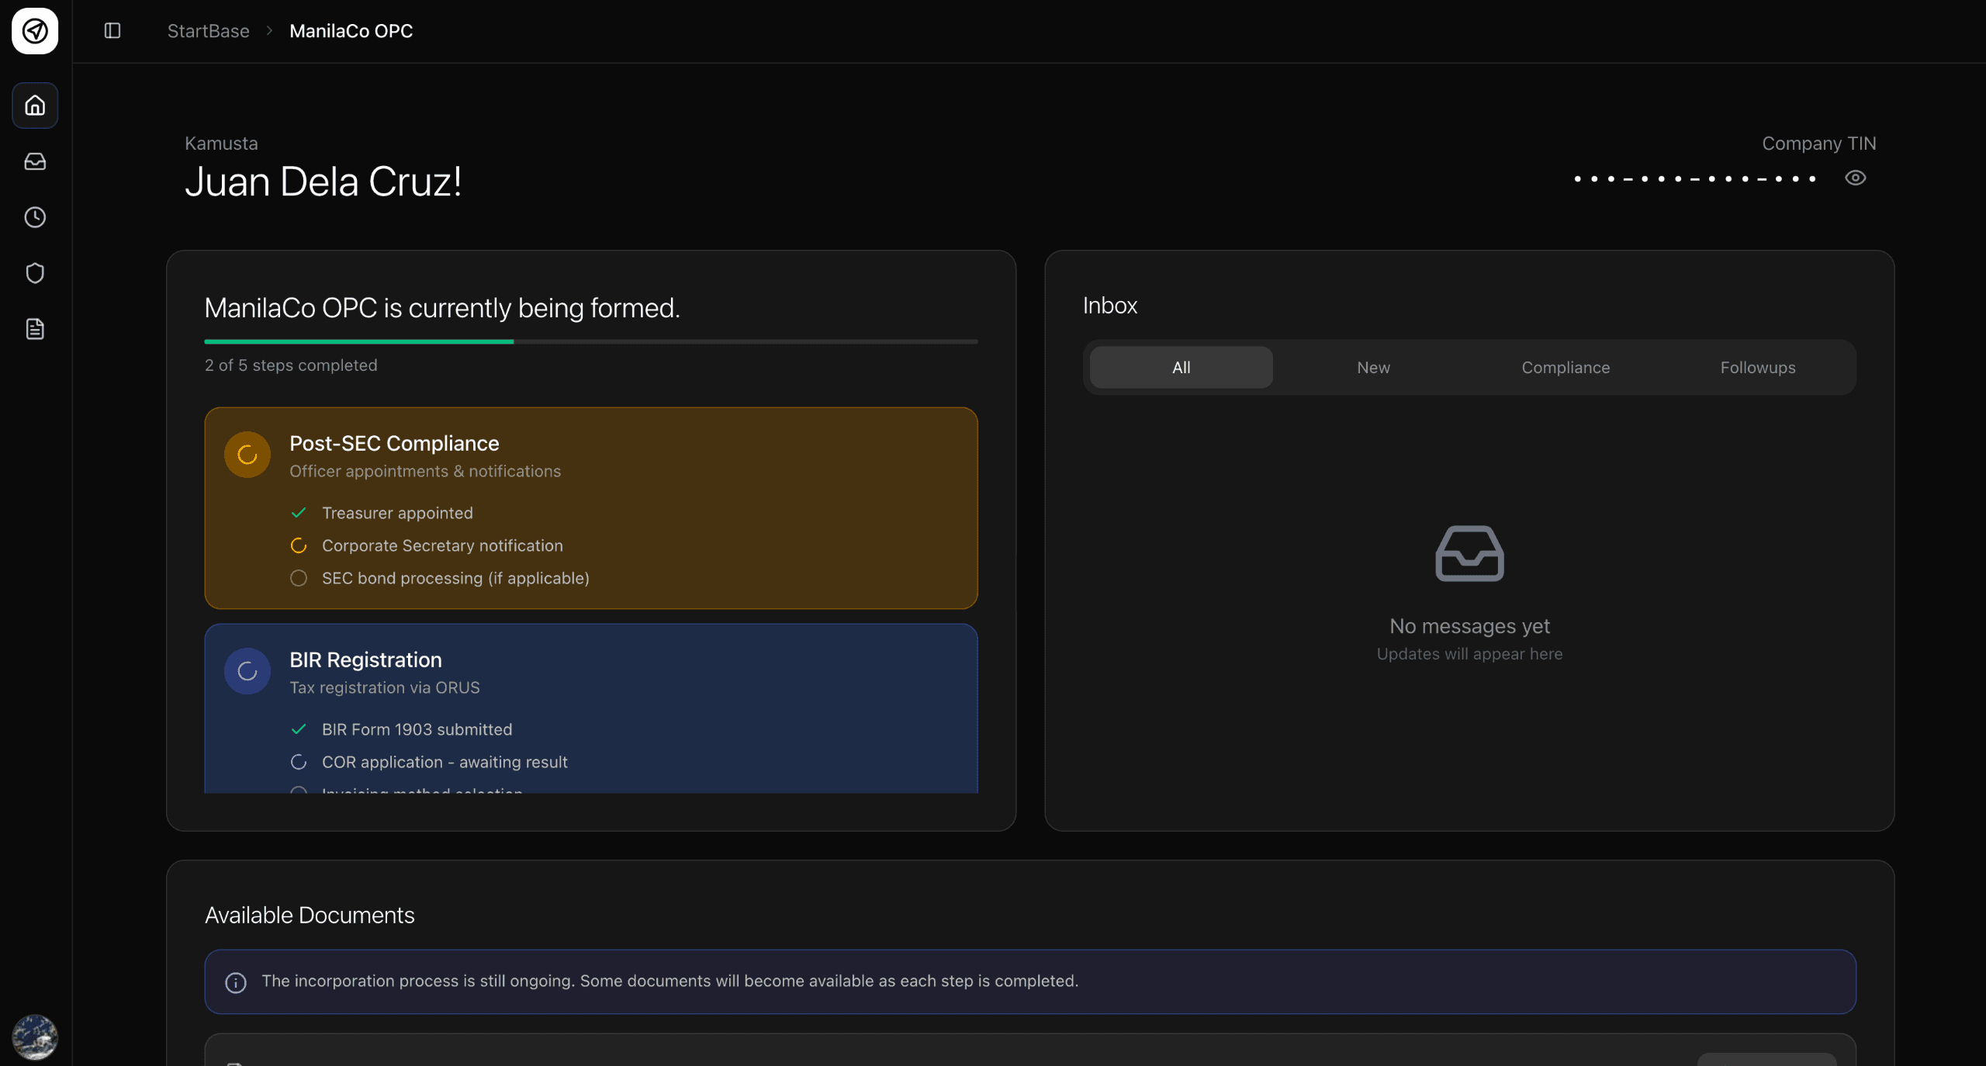Switch to the Followups inbox tab
Image resolution: width=1986 pixels, height=1066 pixels.
click(1757, 367)
